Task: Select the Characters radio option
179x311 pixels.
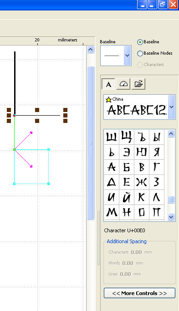Action: pyautogui.click(x=140, y=65)
